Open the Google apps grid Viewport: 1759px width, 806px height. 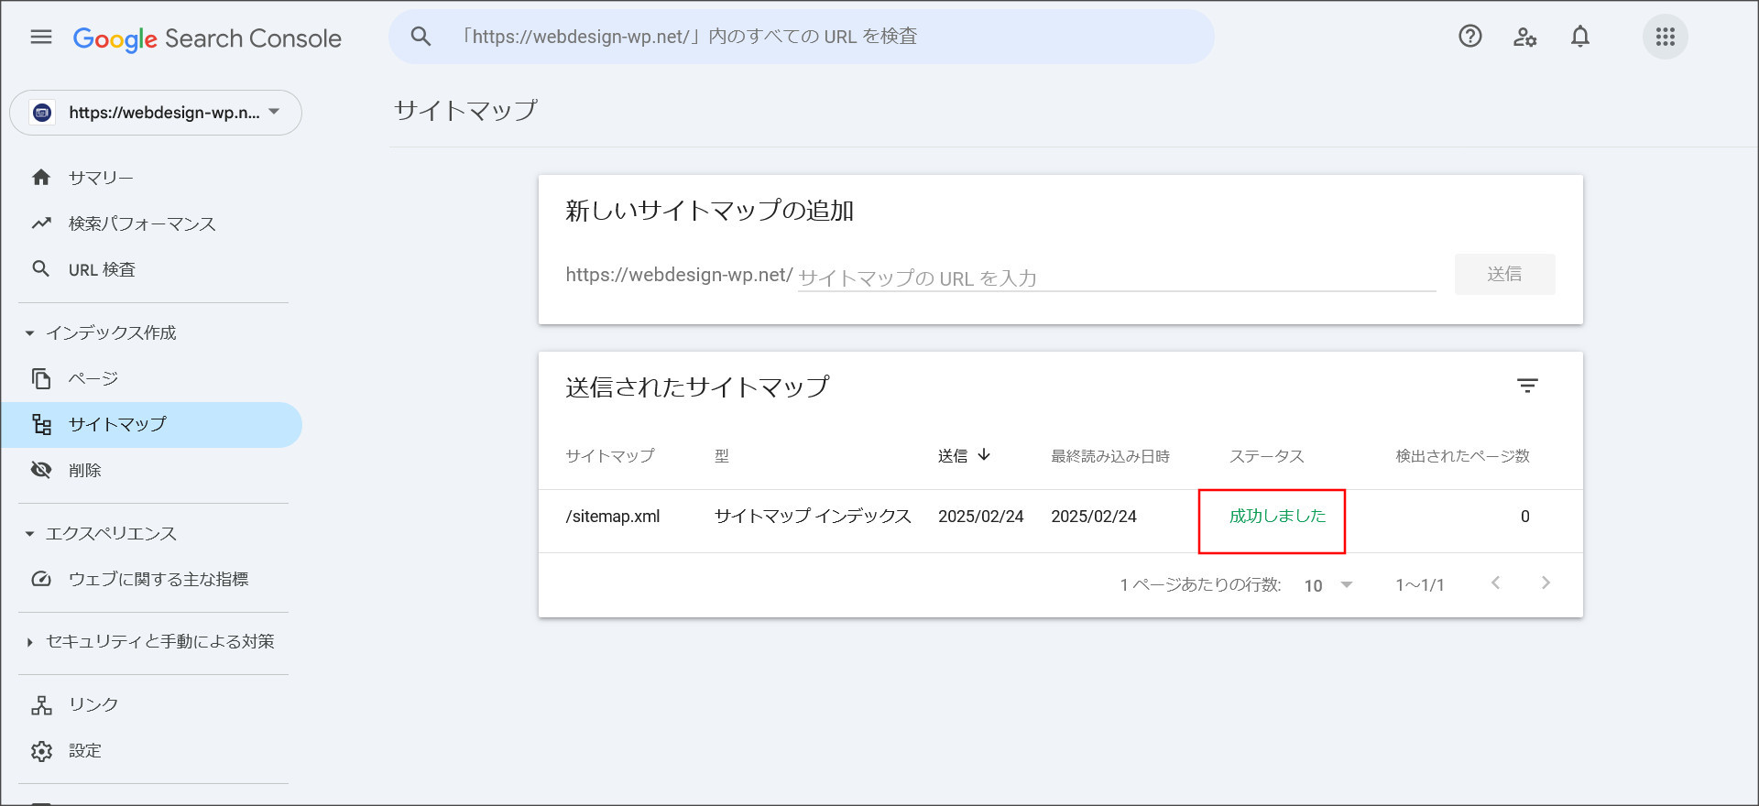(x=1666, y=37)
